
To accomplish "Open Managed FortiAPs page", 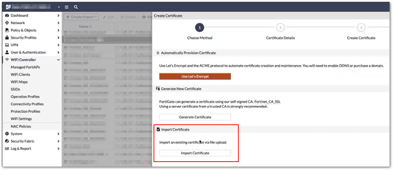I will pos(25,67).
